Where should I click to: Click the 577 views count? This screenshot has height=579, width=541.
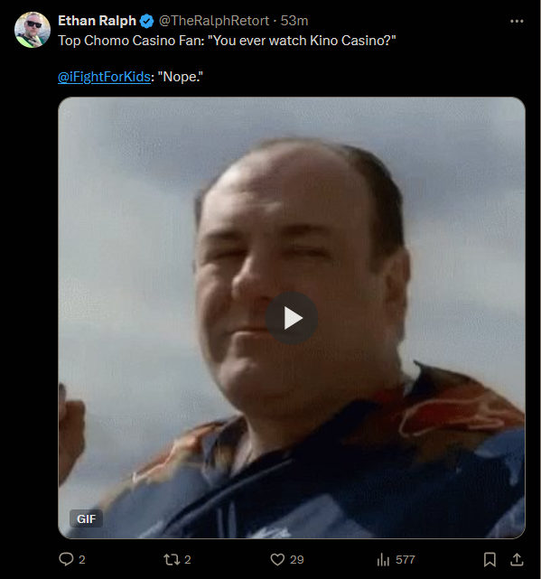(406, 560)
